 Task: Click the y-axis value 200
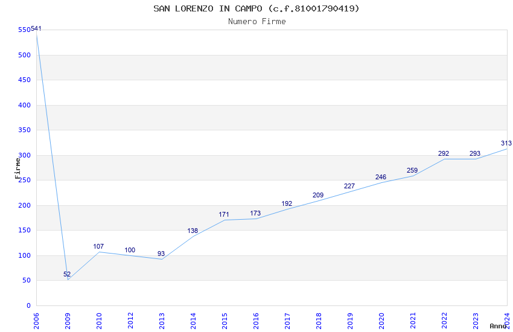pyautogui.click(x=24, y=205)
